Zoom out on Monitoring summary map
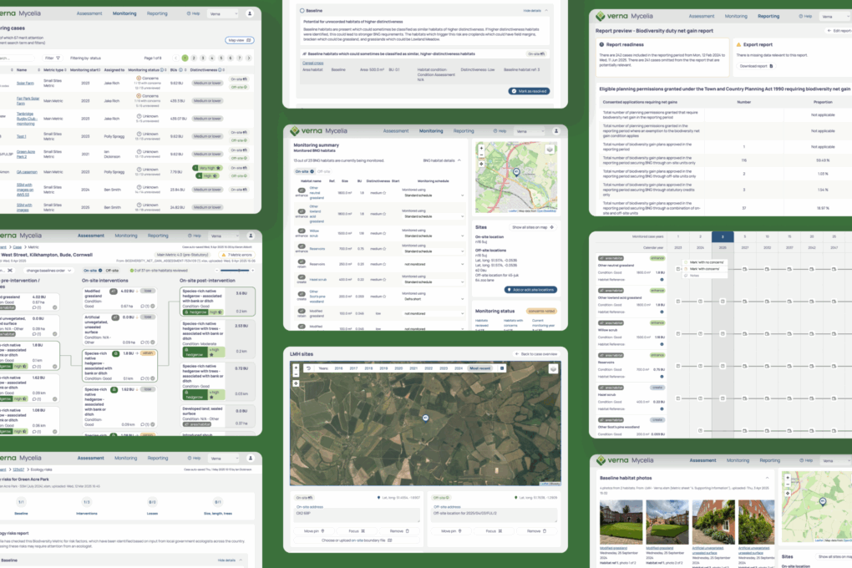This screenshot has height=568, width=852. pyautogui.click(x=481, y=155)
